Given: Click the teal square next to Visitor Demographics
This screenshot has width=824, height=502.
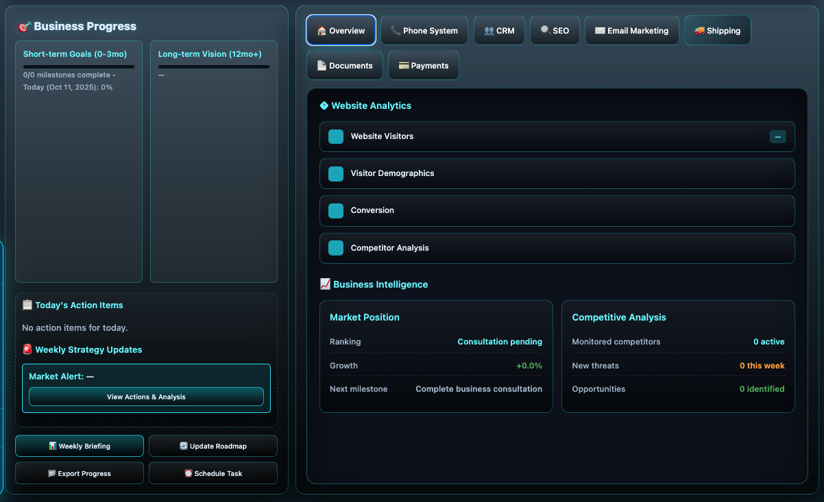Looking at the screenshot, I should (336, 174).
